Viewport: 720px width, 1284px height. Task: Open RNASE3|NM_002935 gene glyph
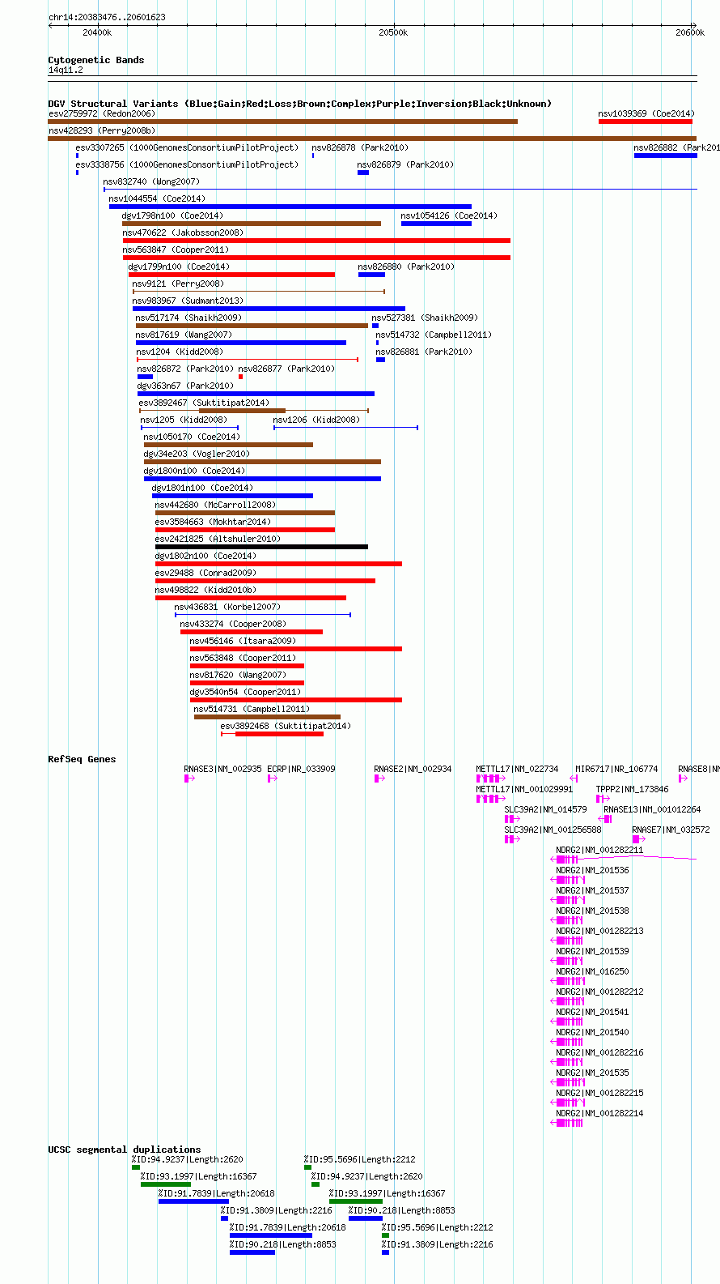click(189, 779)
